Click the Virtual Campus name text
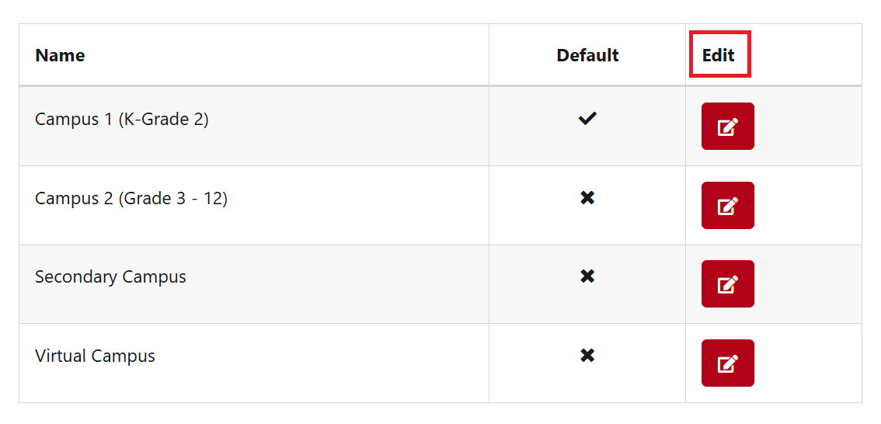881x424 pixels. click(x=95, y=356)
